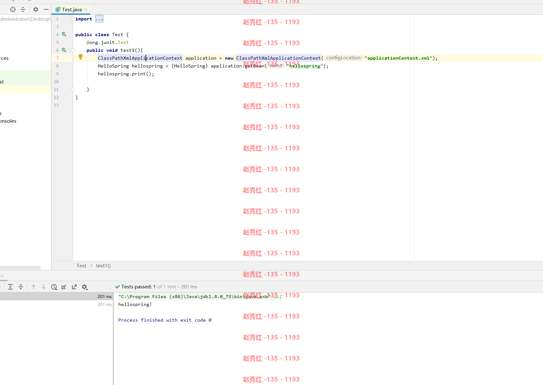Viewport: 543px width, 385px height.
Task: Click the locate/scroll-from-source target icon
Action: point(13,9)
